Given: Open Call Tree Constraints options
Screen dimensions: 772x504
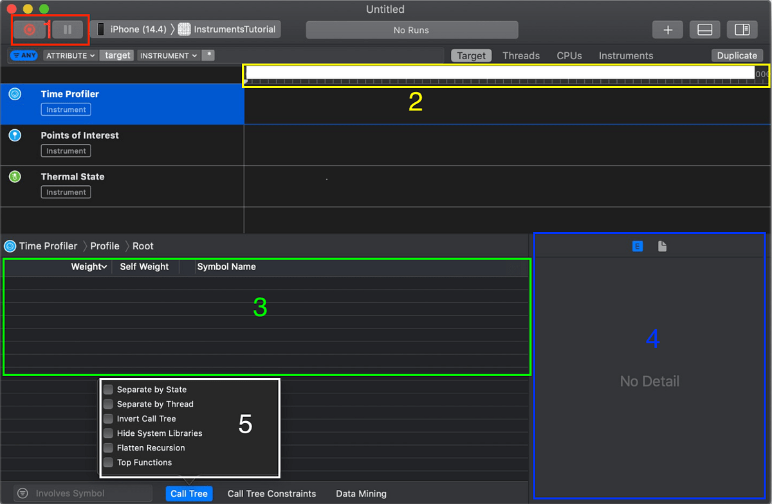Looking at the screenshot, I should pos(271,494).
